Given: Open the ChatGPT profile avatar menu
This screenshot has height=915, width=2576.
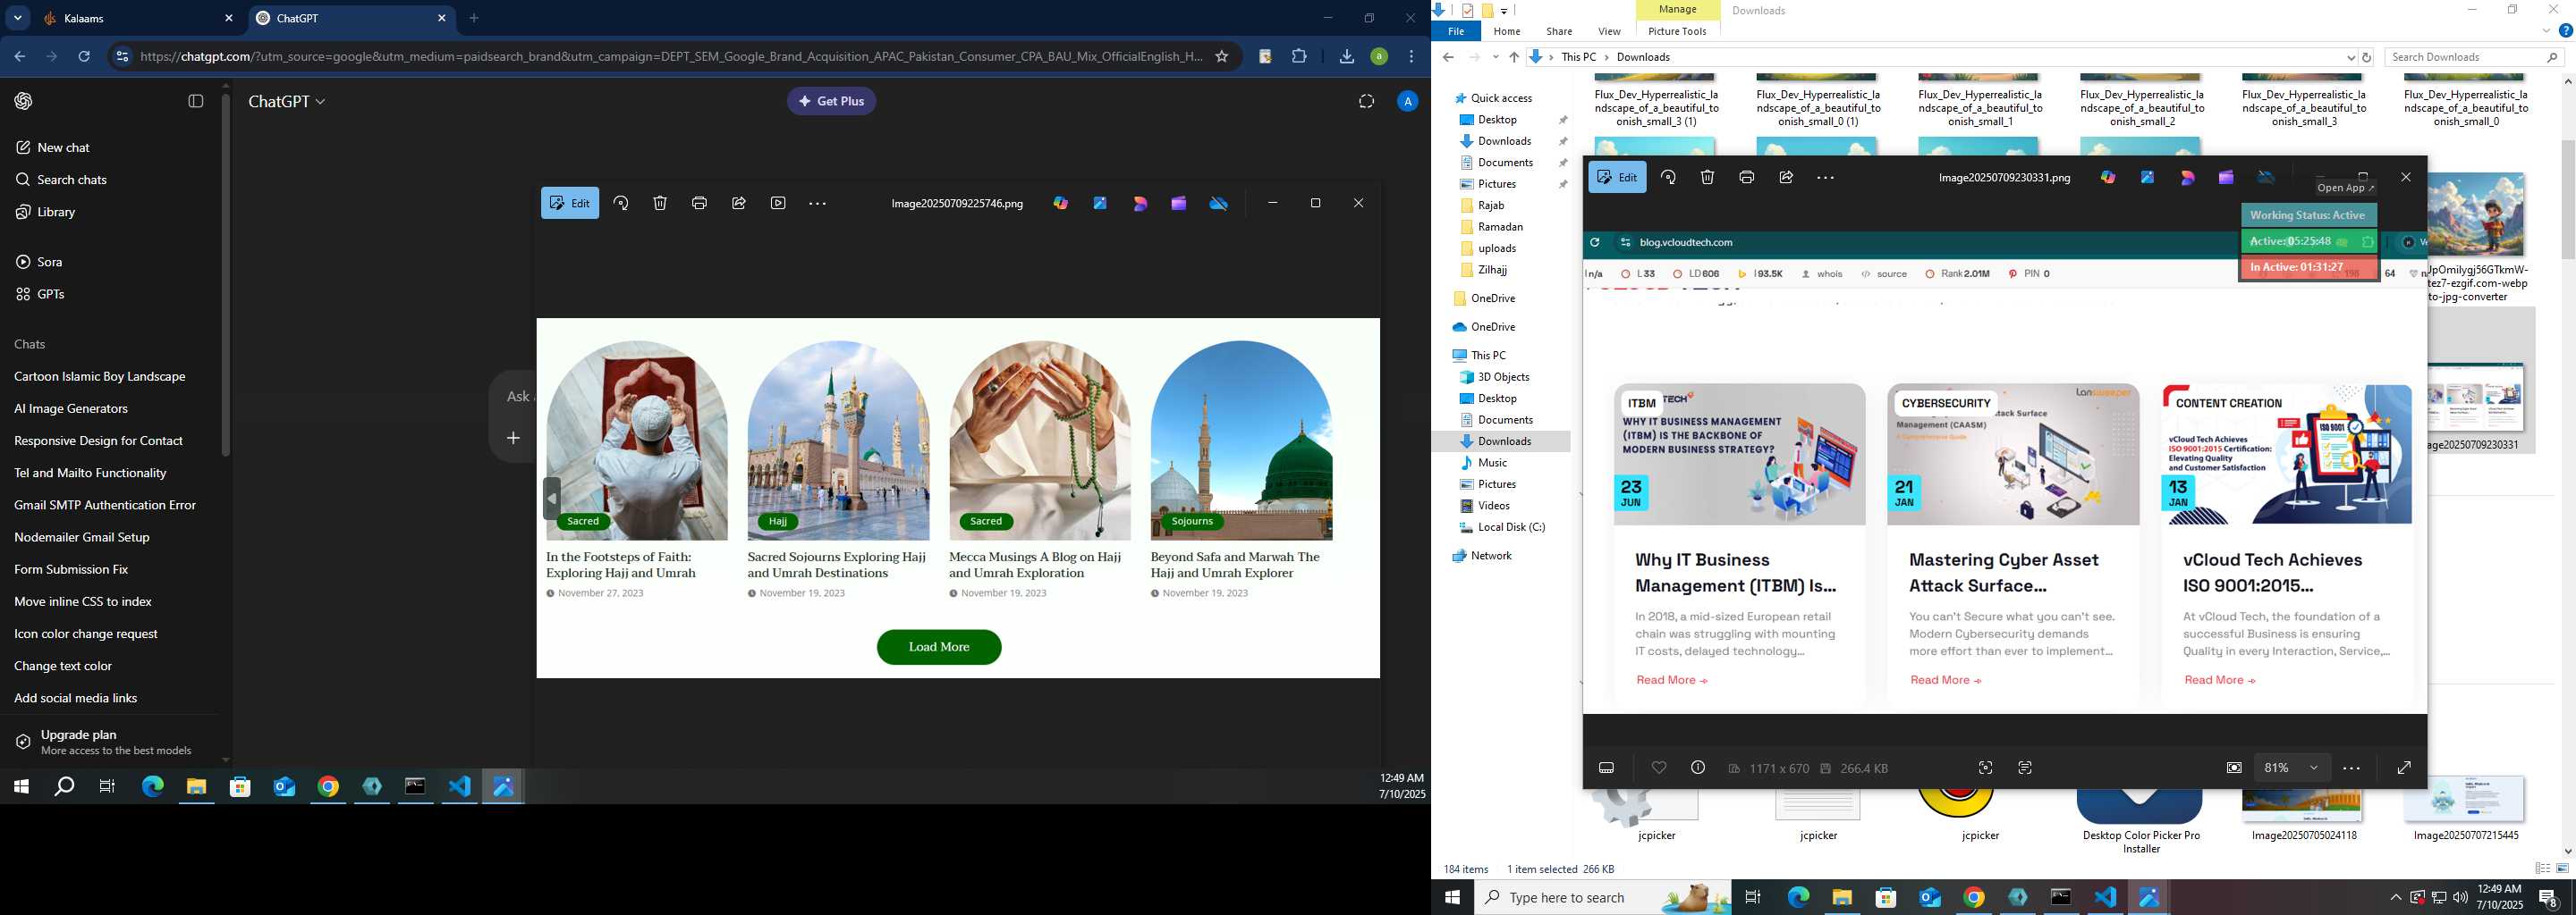Looking at the screenshot, I should coord(1407,101).
